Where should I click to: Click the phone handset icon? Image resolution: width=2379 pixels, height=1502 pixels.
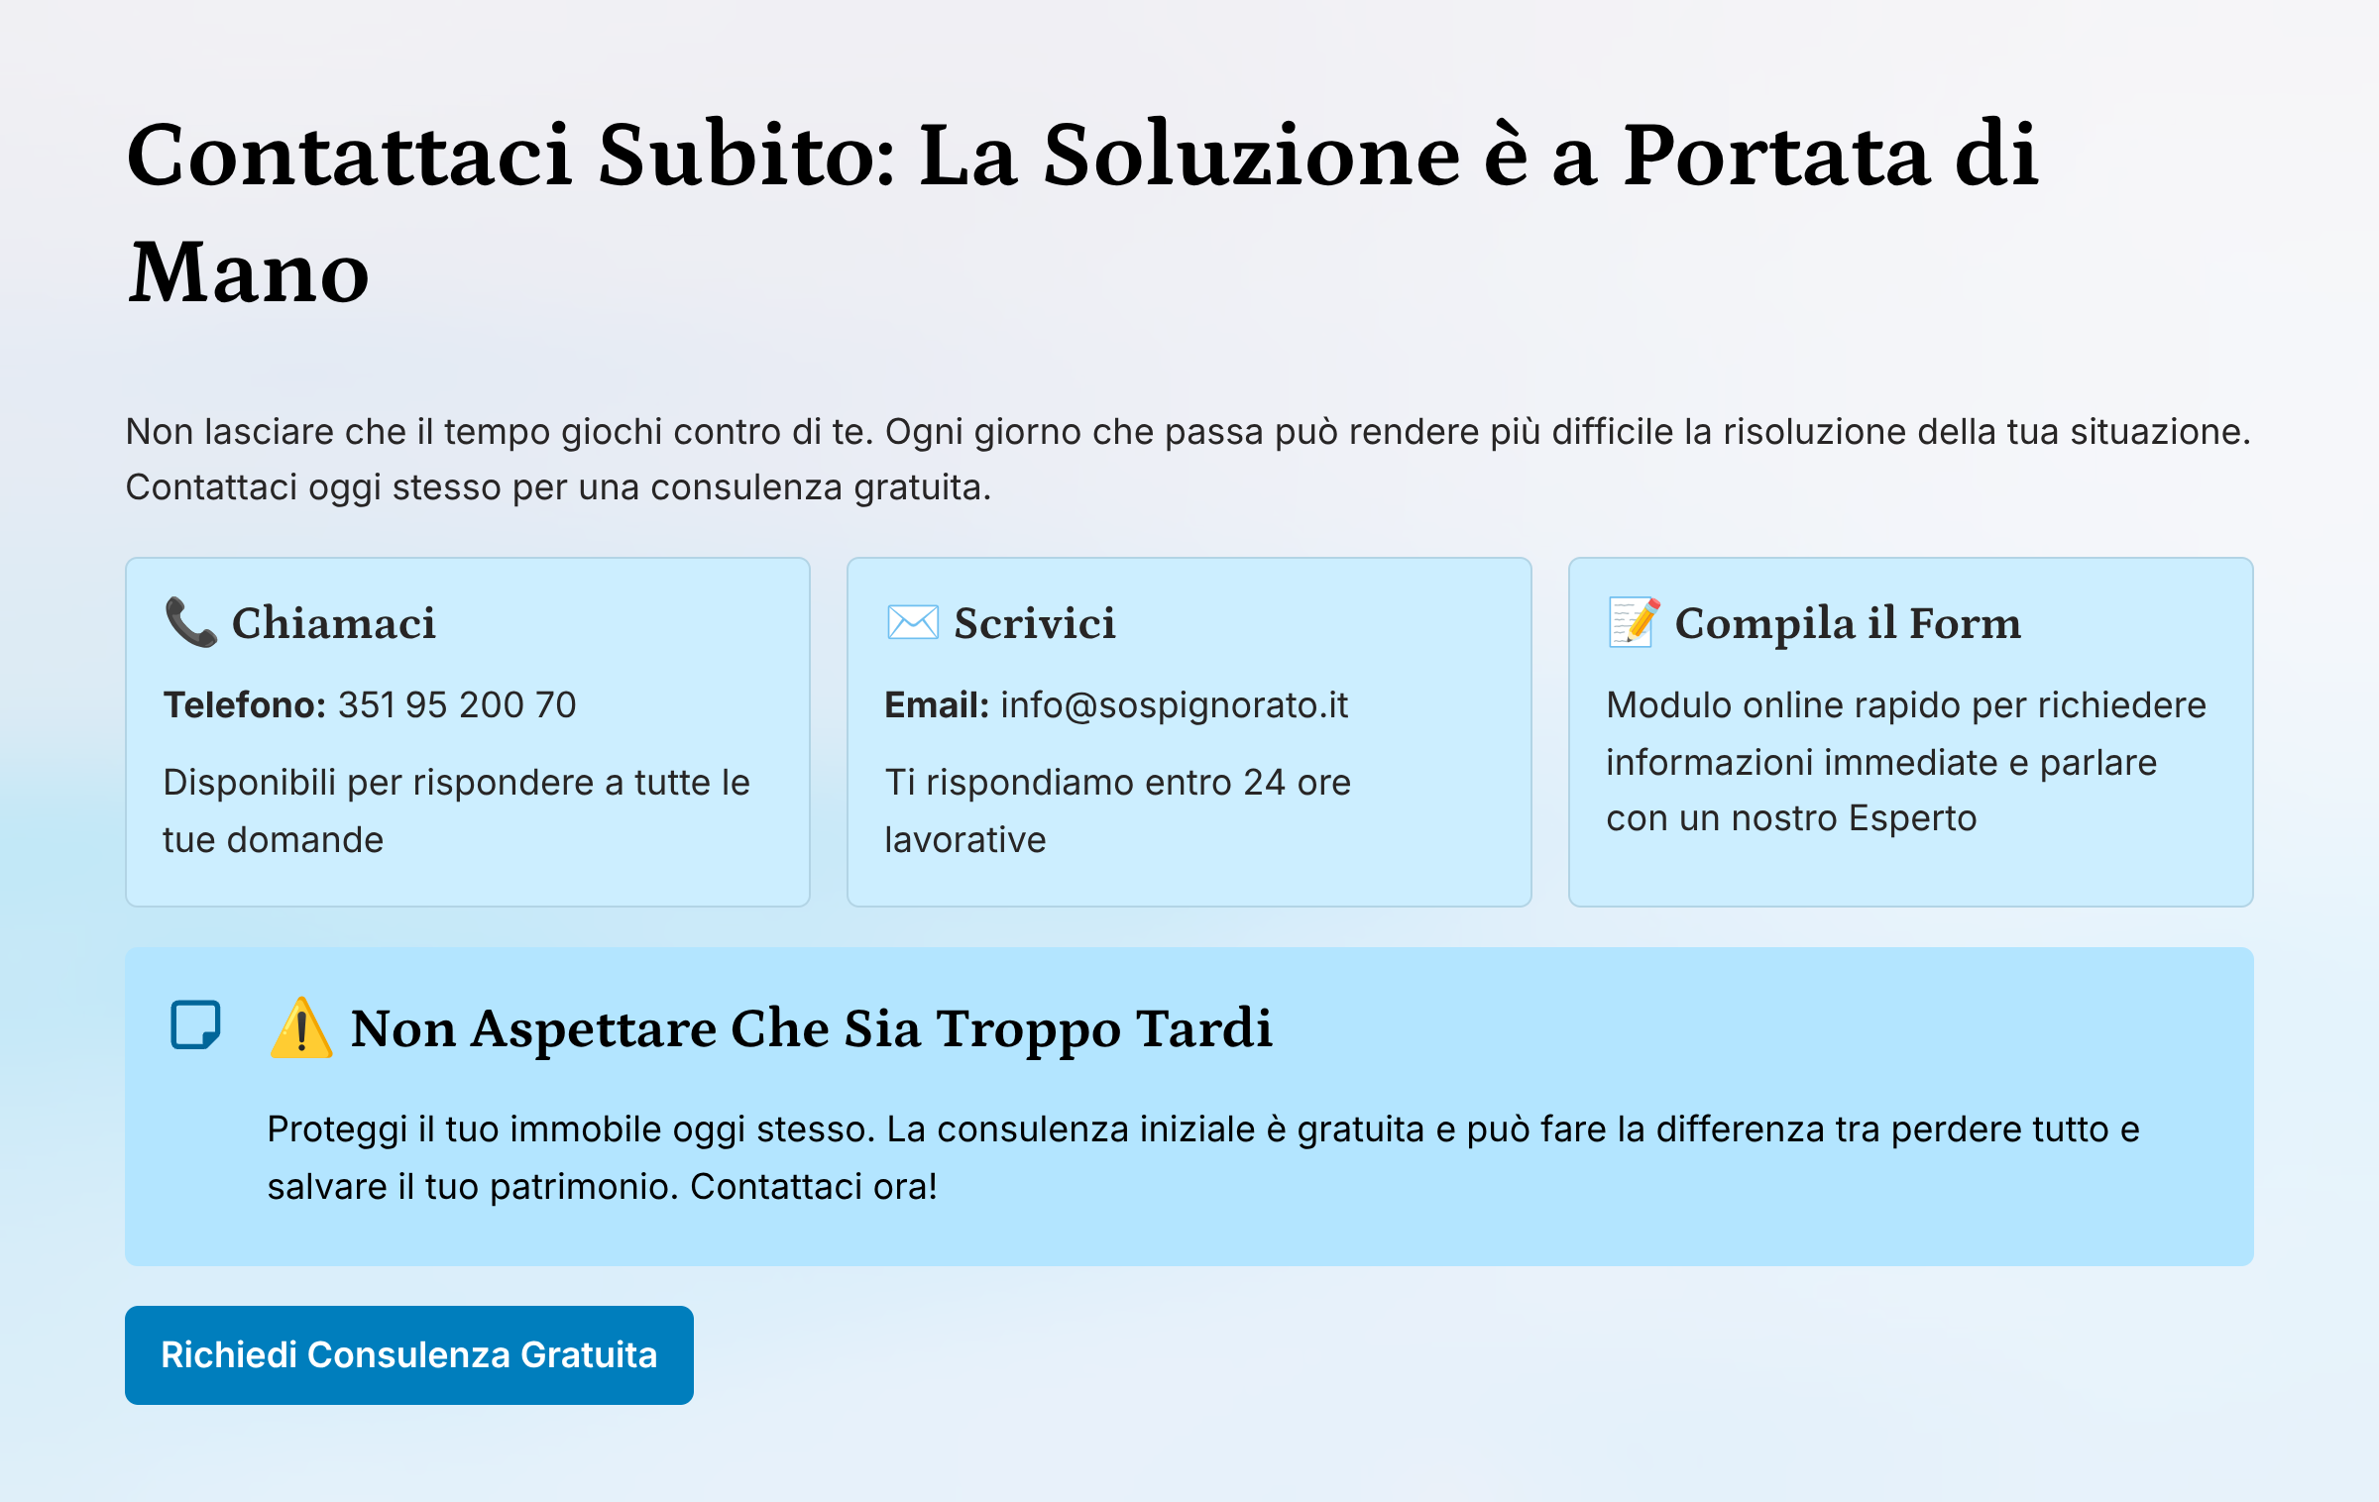(x=190, y=622)
